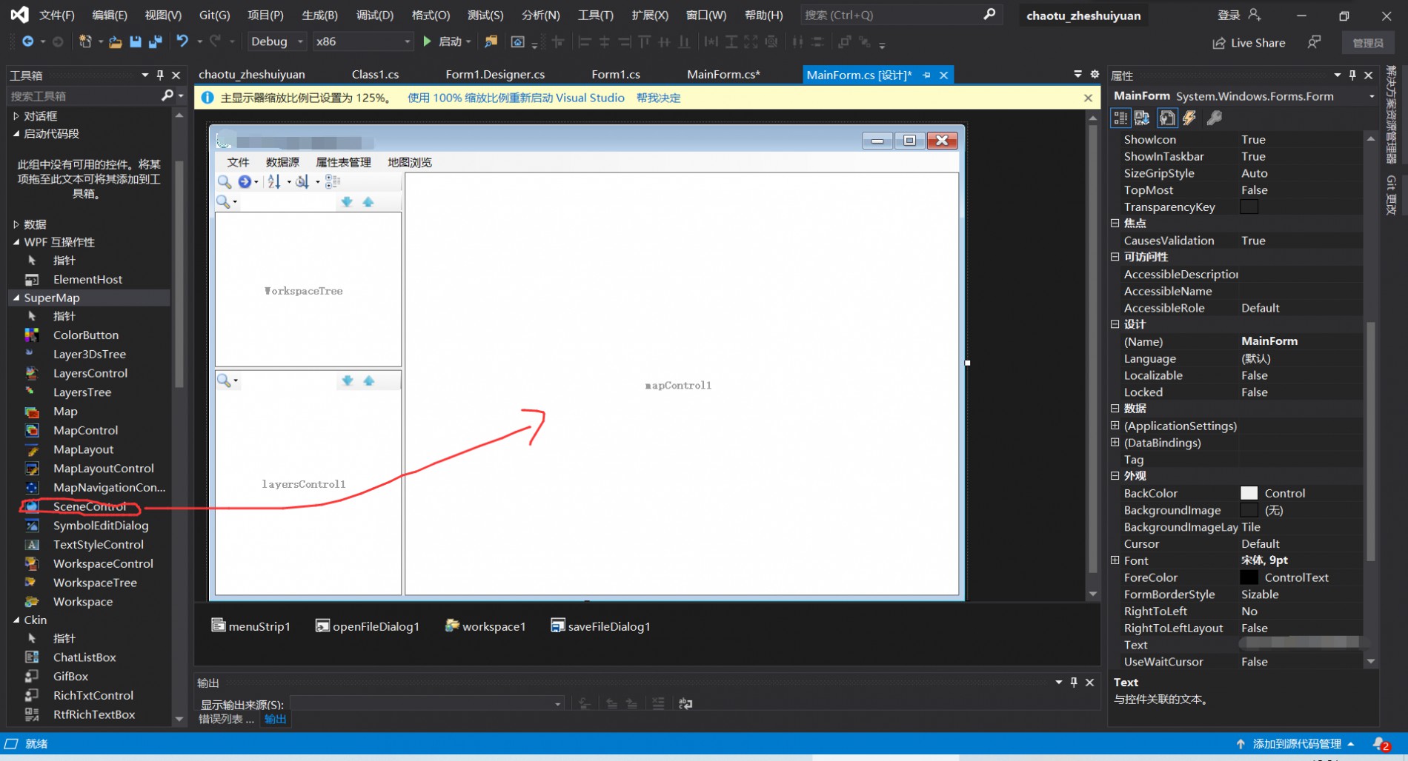Start debugging with the green play button
The width and height of the screenshot is (1408, 761).
coord(427,41)
